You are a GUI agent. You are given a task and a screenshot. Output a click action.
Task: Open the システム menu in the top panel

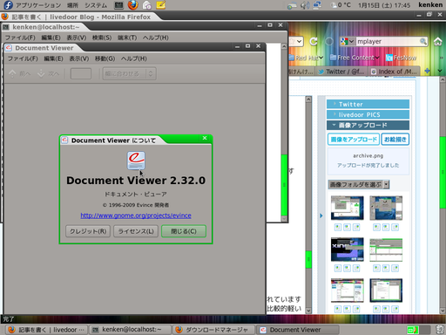pos(96,5)
